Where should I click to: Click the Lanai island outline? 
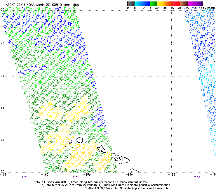[116, 159]
